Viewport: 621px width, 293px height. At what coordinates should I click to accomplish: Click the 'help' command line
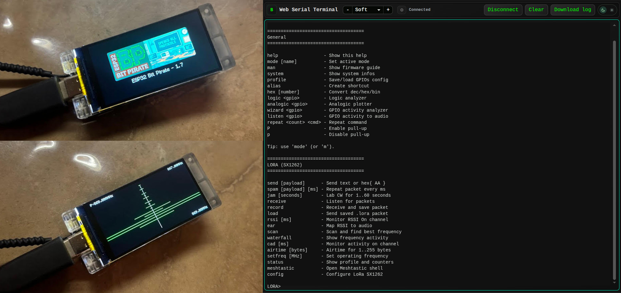tap(317, 56)
